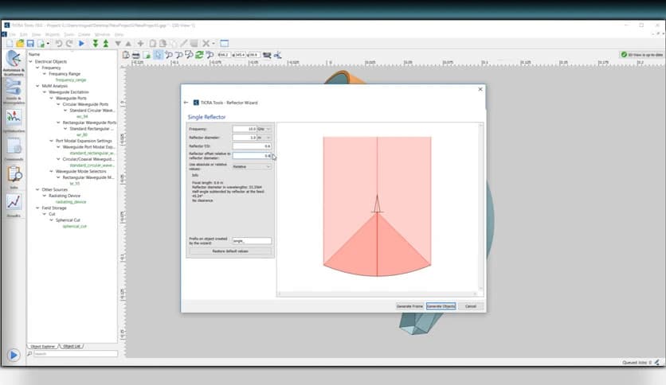Open the Antennas & Scatterers sidebar panel
Viewport: 666px width, 385px height.
click(13, 62)
